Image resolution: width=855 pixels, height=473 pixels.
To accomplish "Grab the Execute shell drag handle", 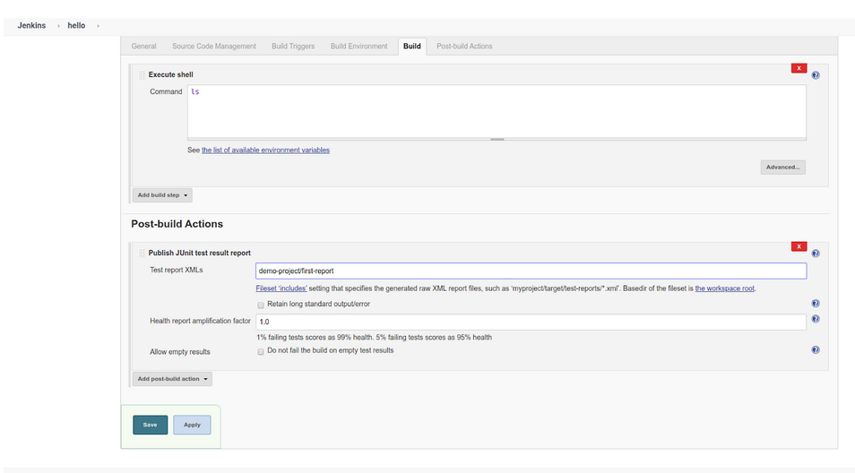I will click(x=142, y=75).
